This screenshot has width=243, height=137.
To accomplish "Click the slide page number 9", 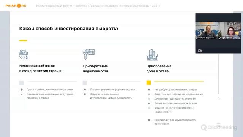I will pos(219,99).
